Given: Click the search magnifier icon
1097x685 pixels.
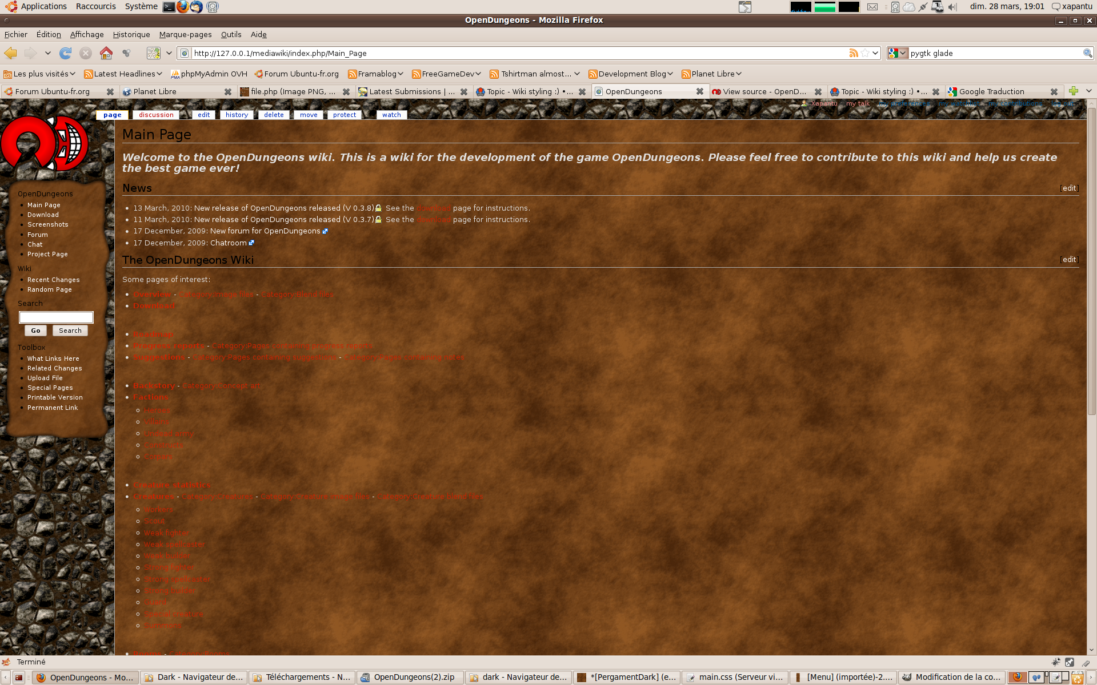Looking at the screenshot, I should [1087, 53].
